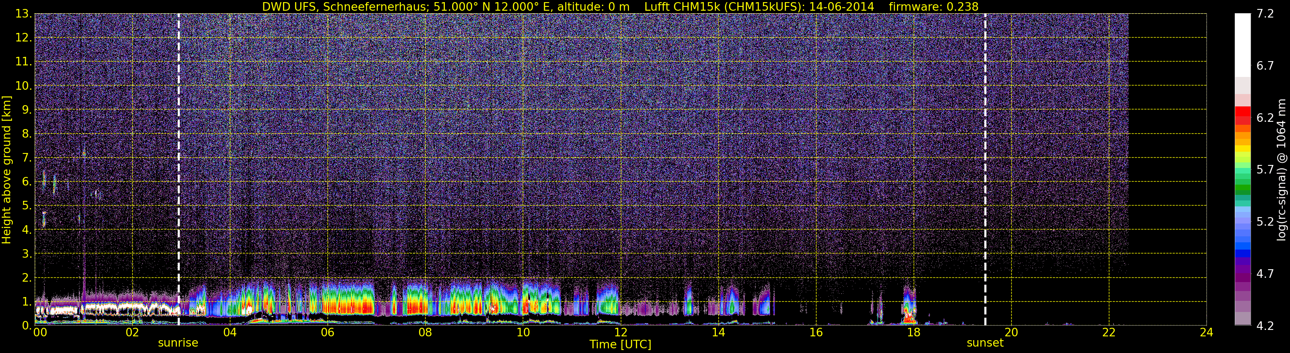The width and height of the screenshot is (1290, 353).
Task: Click the white top of the colorbar
Action: click(x=1242, y=45)
